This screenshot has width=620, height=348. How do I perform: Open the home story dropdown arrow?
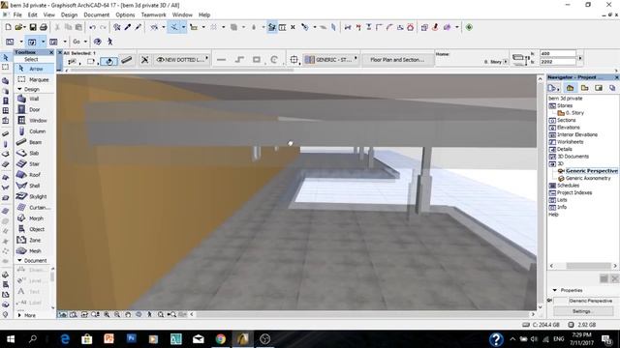tap(506, 62)
